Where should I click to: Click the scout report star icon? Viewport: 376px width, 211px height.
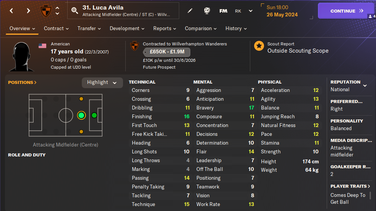coord(259,46)
